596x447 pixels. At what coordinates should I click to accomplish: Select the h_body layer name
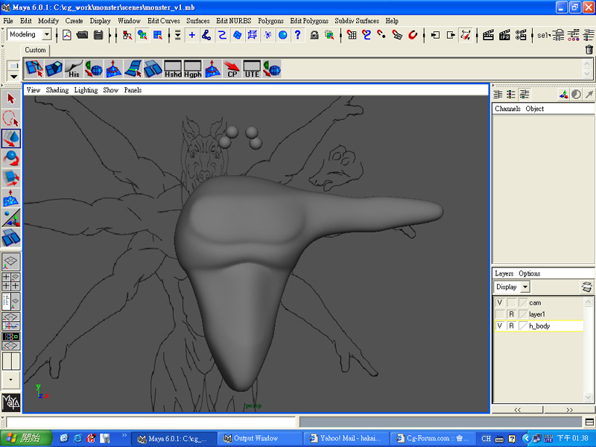539,326
